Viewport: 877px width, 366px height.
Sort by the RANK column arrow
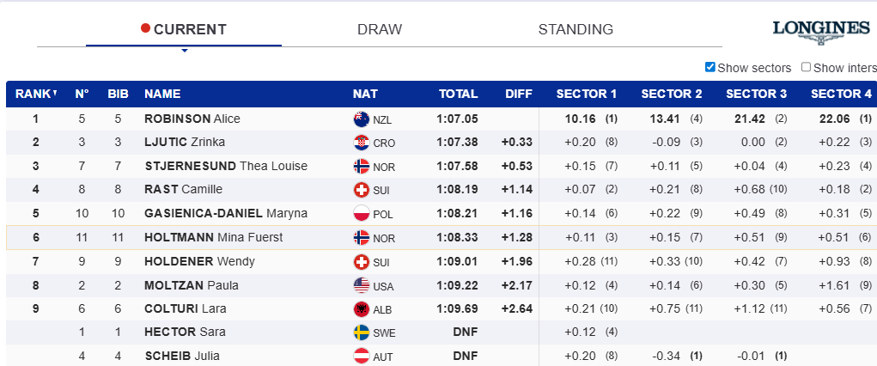[x=55, y=93]
